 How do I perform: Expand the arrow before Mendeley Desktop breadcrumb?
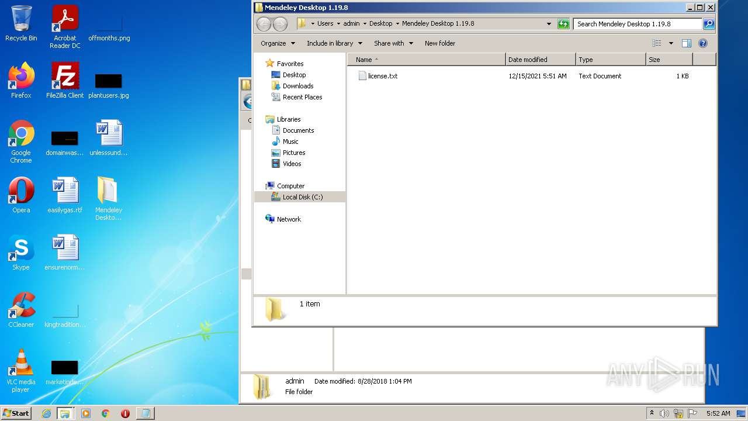pos(397,24)
